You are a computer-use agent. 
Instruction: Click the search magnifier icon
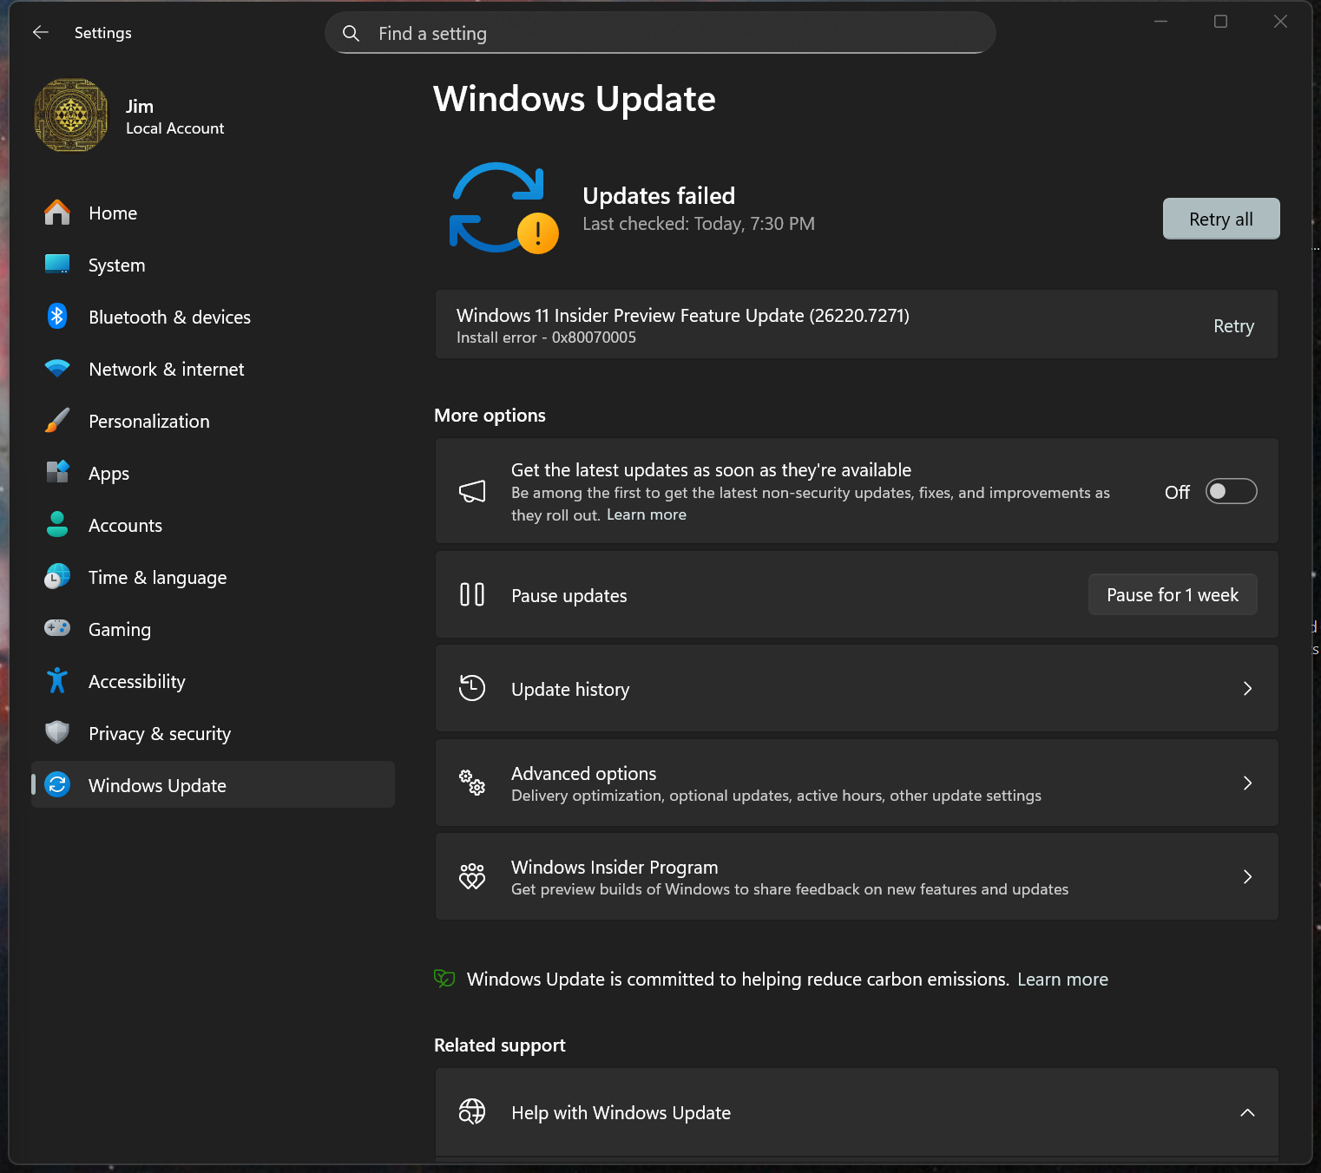[351, 33]
